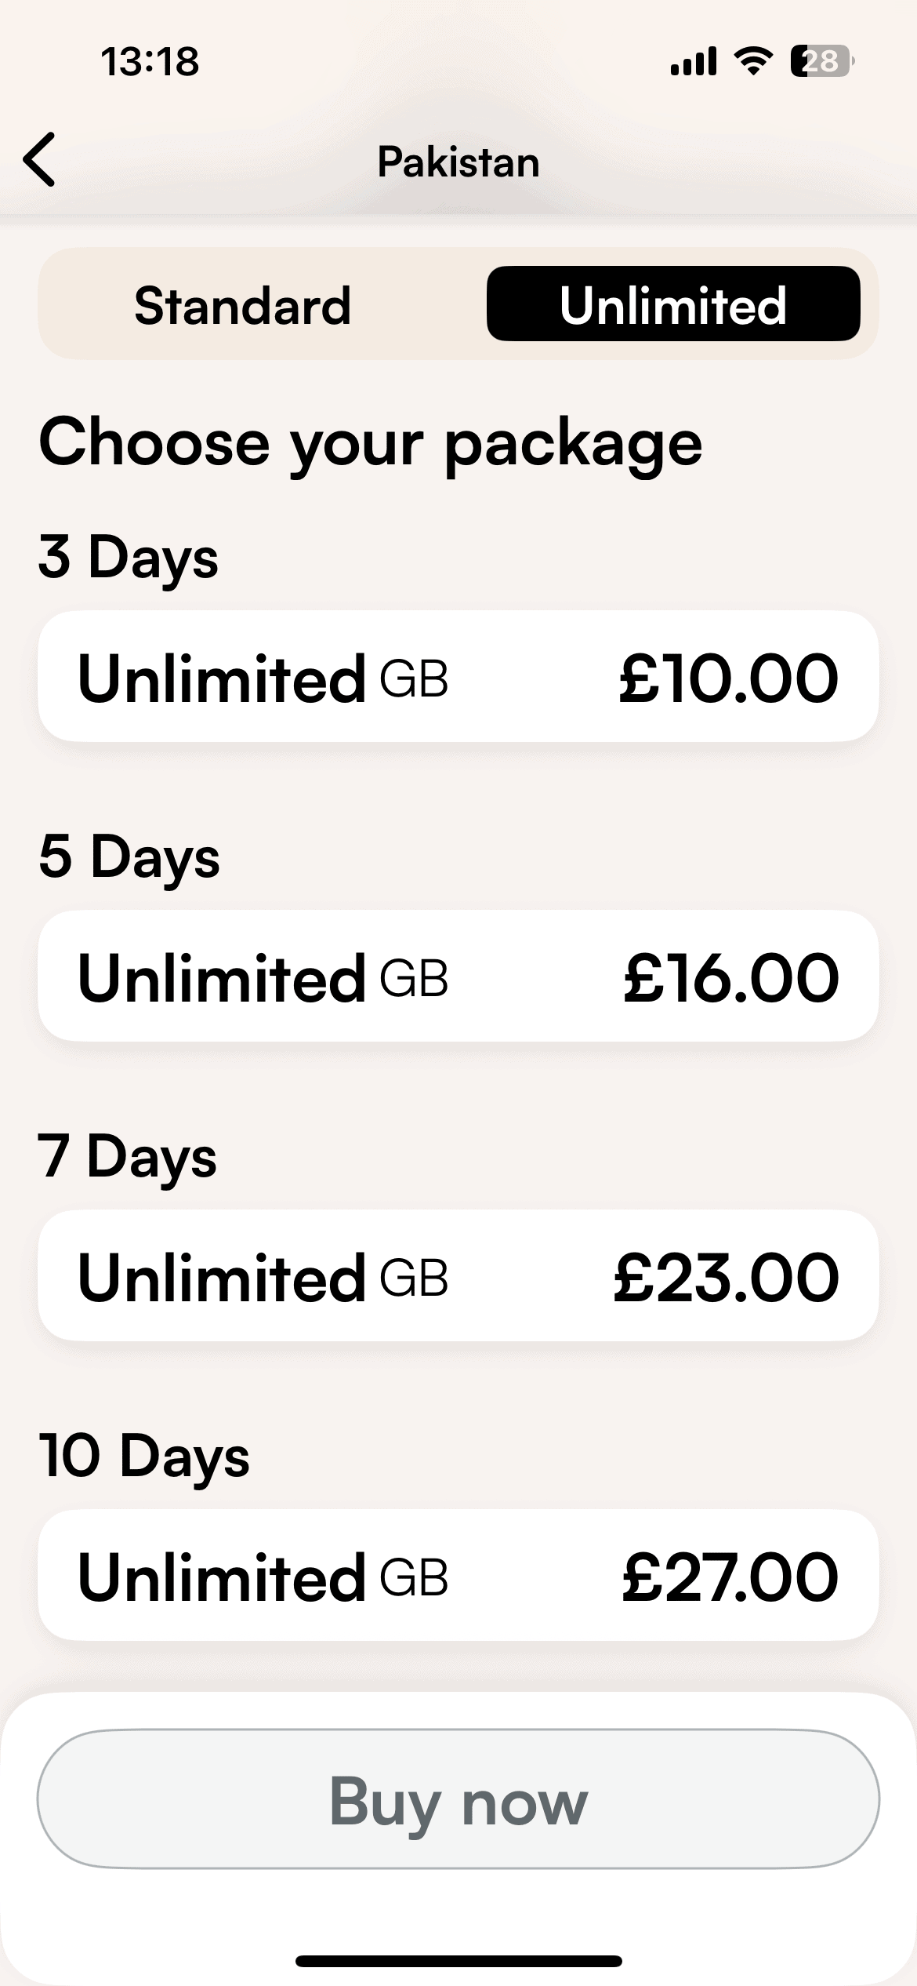Tap the Pakistan page title
Screen dimensions: 917x1986
tap(458, 162)
